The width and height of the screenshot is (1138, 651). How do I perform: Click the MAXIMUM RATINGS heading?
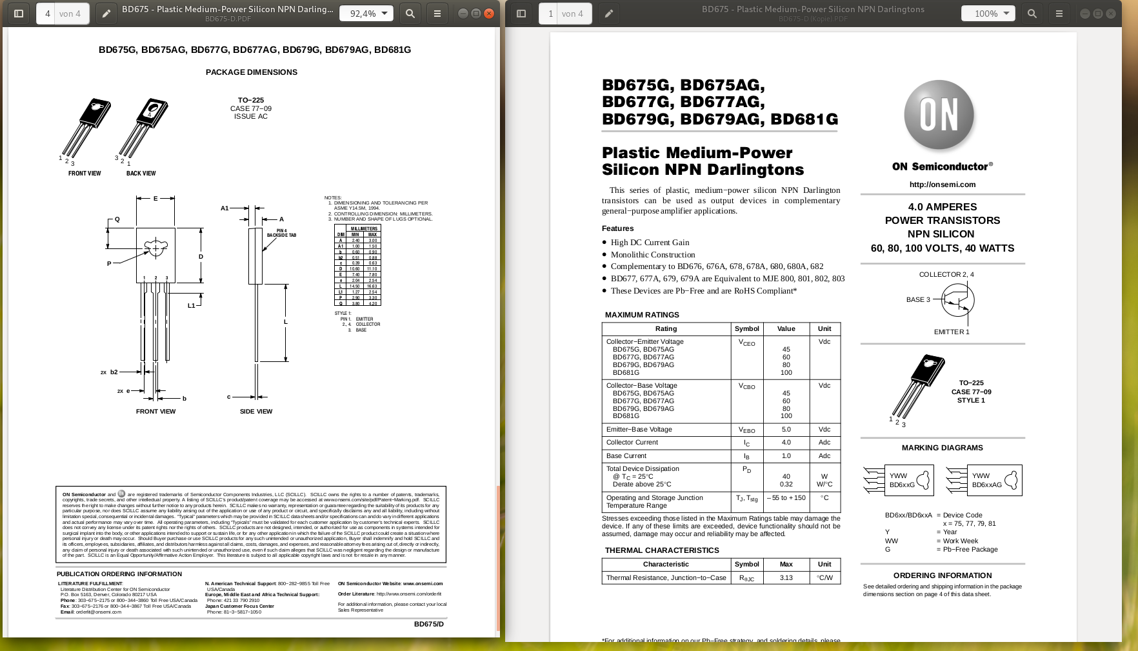pos(642,315)
